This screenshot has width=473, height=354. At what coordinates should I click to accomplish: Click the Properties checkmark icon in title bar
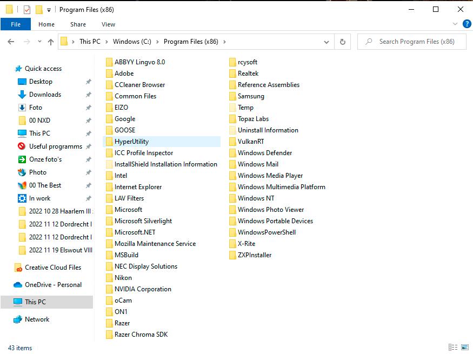(x=27, y=10)
